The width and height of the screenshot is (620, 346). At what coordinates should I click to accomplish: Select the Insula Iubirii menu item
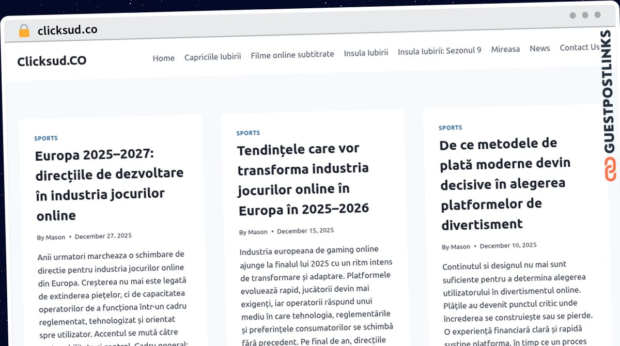click(x=366, y=53)
